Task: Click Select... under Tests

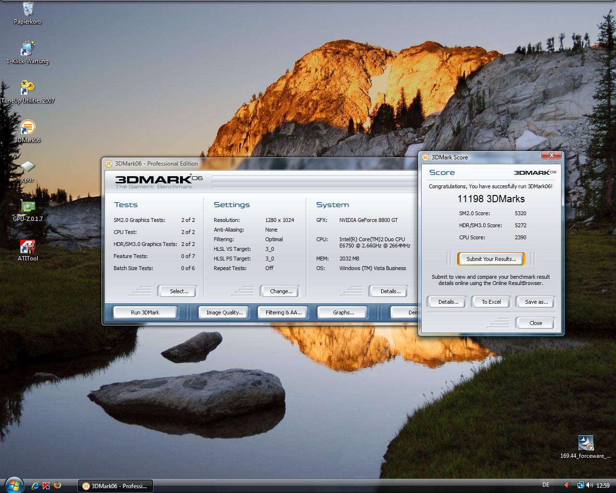Action: tap(179, 291)
